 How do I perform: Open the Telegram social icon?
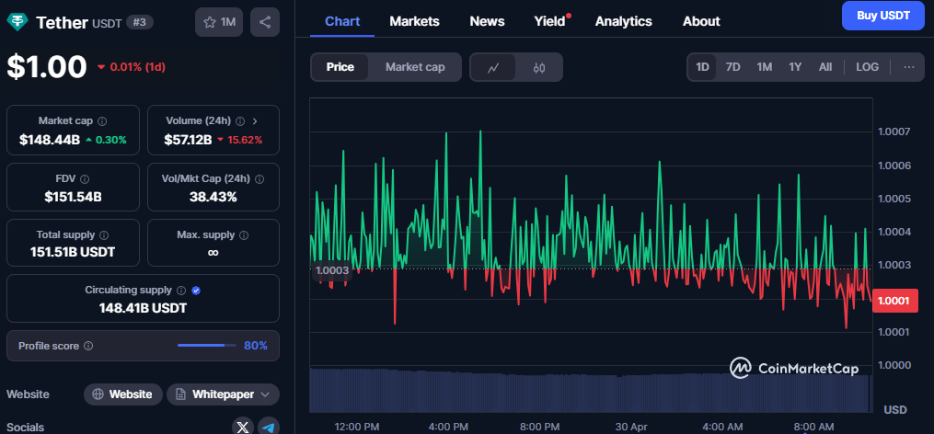point(269,427)
